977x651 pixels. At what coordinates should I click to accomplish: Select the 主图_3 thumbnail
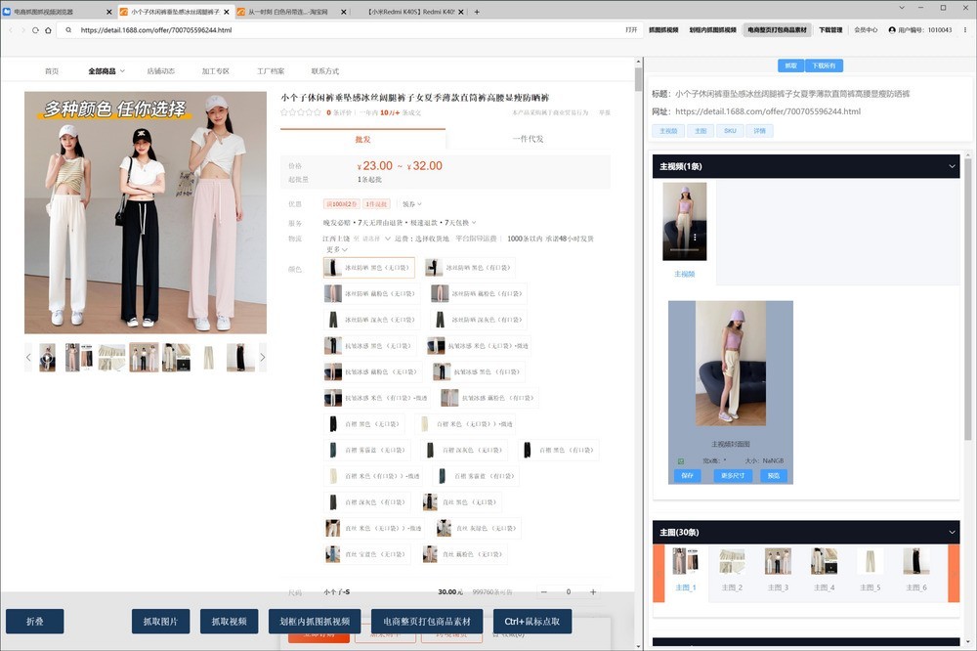click(x=778, y=568)
